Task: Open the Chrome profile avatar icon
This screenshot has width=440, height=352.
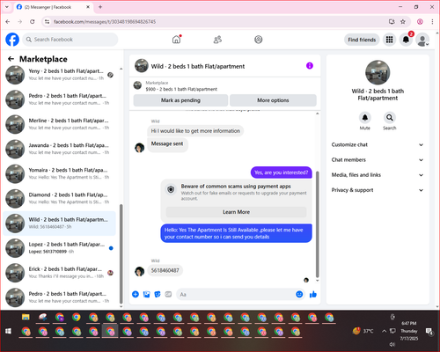Action: tap(420, 21)
